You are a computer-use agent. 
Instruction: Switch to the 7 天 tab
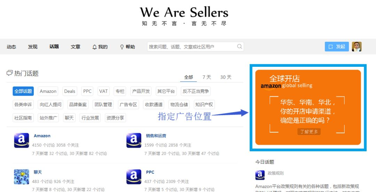coord(207,77)
